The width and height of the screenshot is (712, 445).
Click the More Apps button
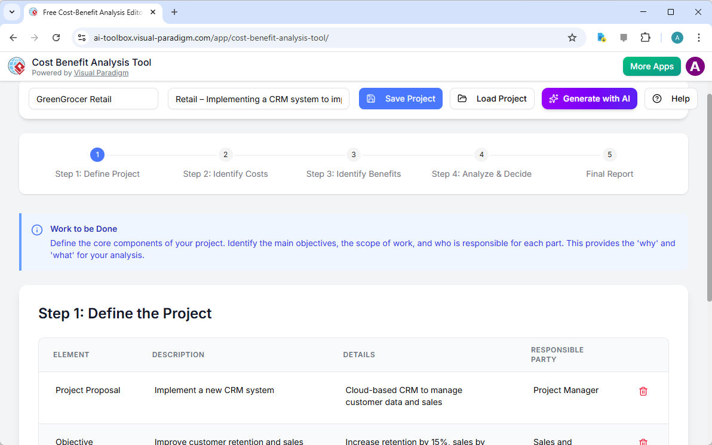pos(651,66)
